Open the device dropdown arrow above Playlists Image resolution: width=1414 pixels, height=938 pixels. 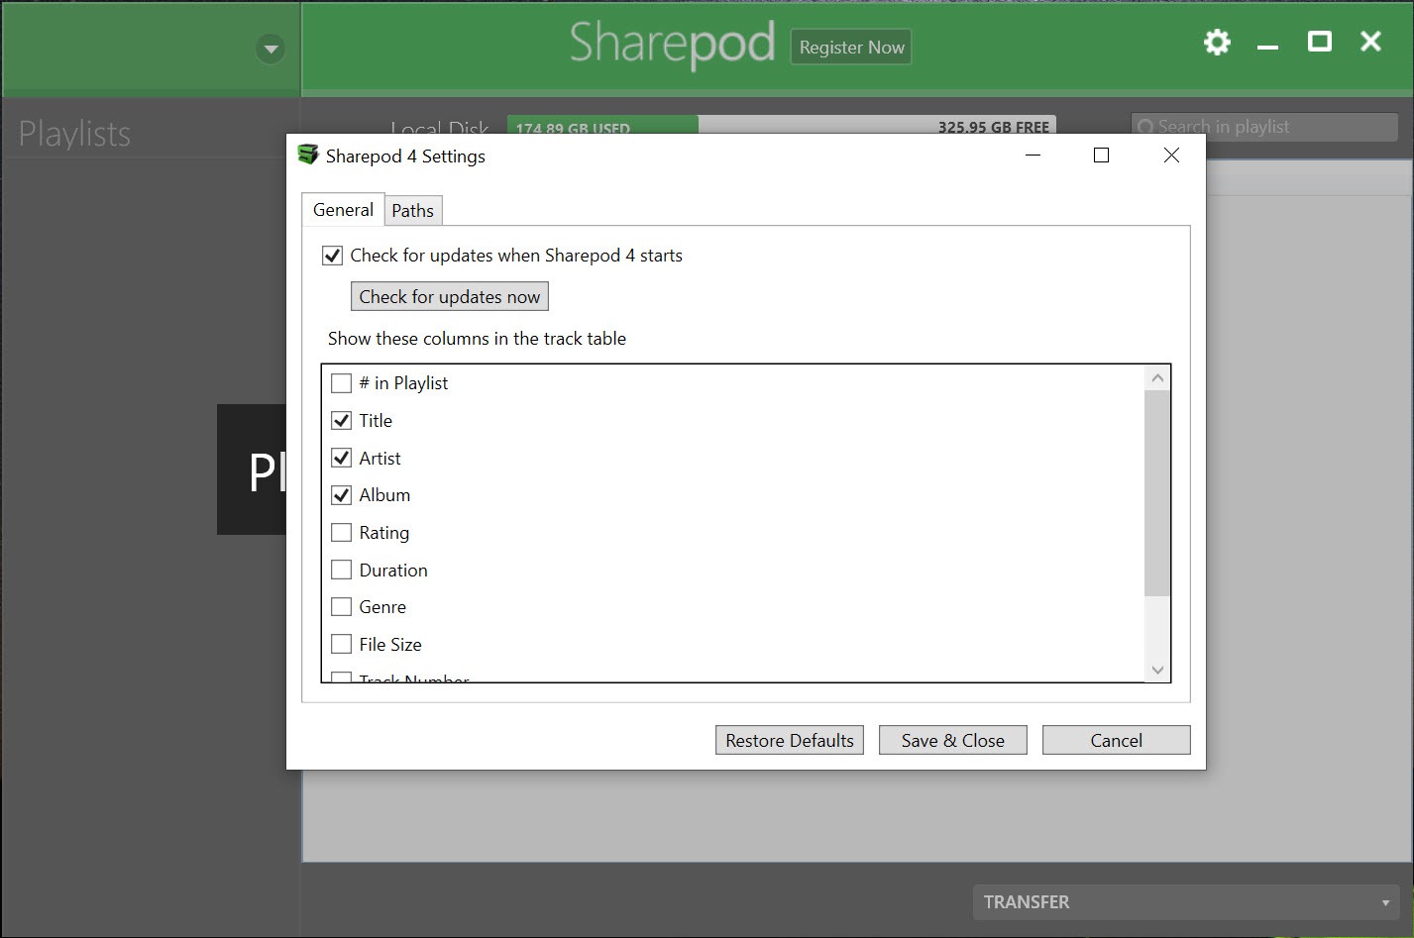[270, 49]
